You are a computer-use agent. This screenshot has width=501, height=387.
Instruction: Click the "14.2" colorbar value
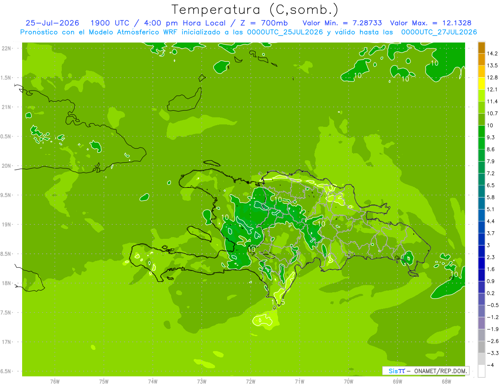[492, 53]
